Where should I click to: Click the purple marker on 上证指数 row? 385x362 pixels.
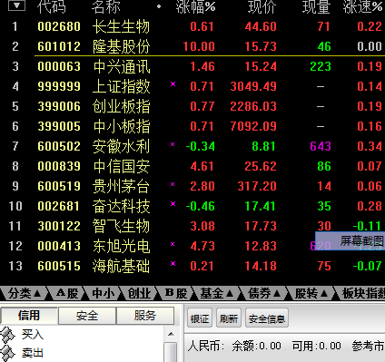(173, 83)
